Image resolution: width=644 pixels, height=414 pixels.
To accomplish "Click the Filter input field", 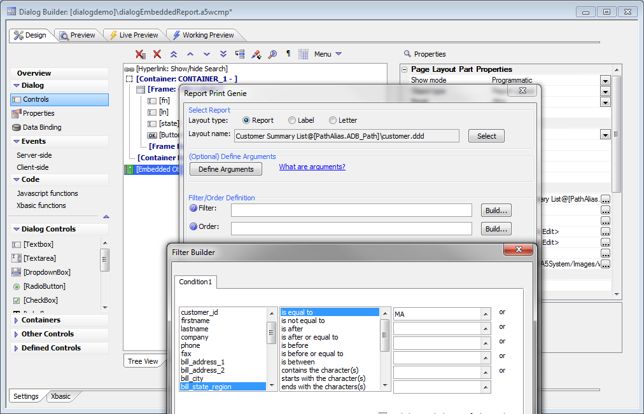I will (x=351, y=210).
